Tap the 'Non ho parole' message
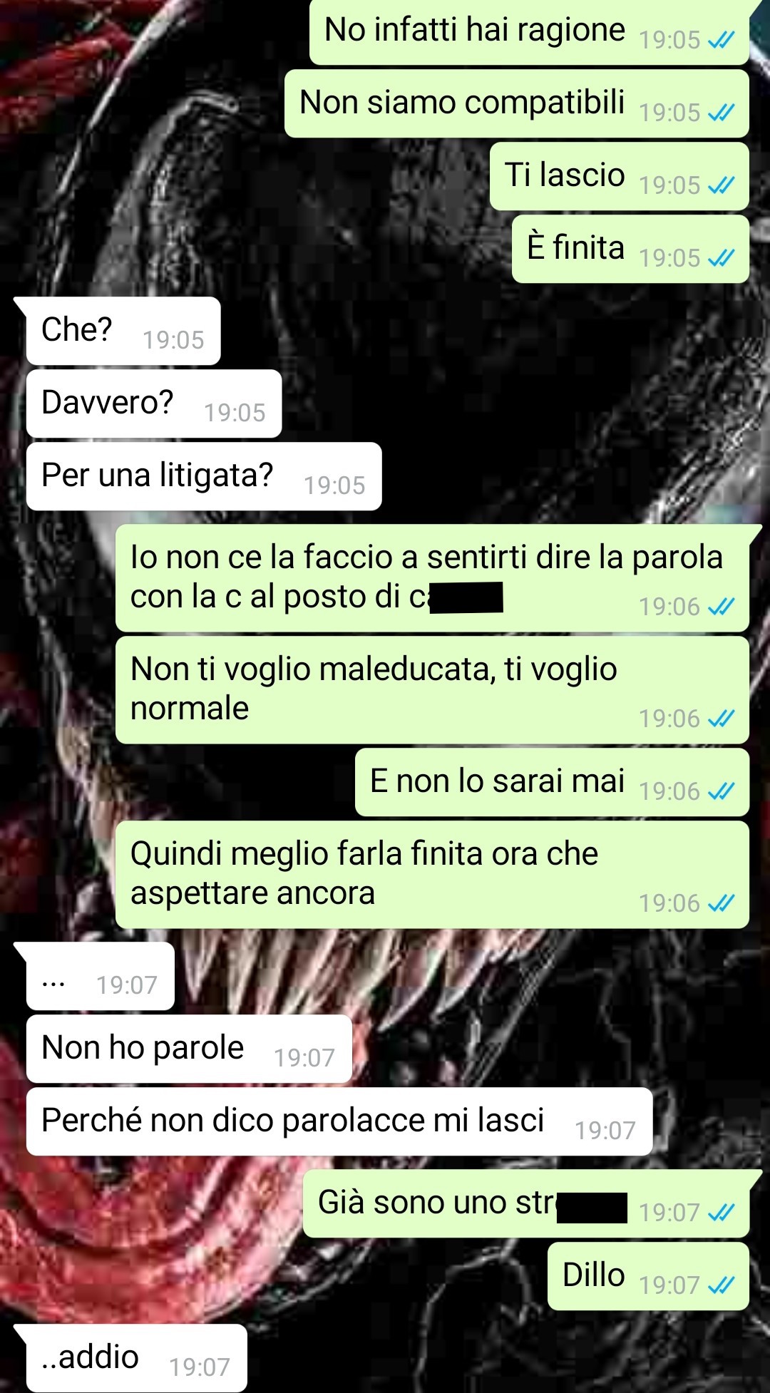 tap(189, 1049)
